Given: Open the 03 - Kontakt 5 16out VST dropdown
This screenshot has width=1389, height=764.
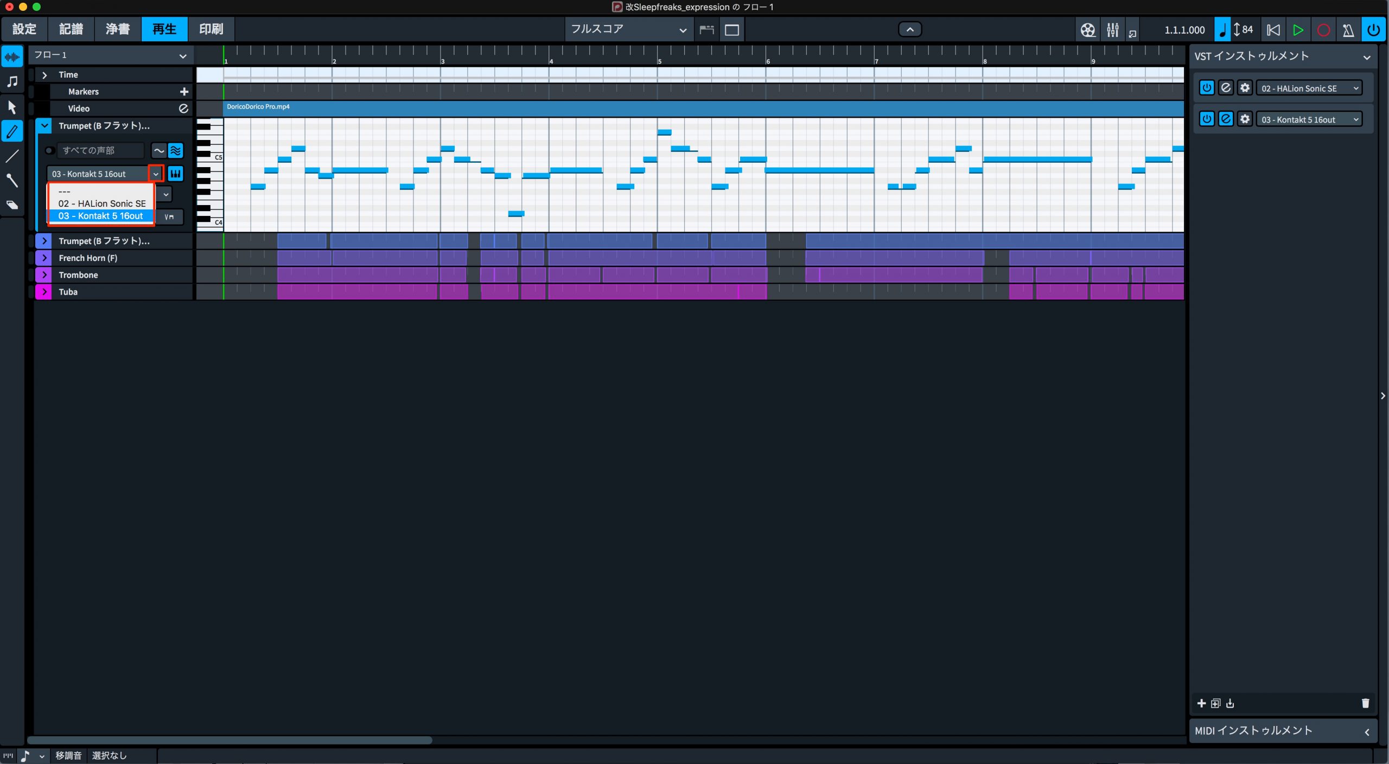Looking at the screenshot, I should 1309,119.
